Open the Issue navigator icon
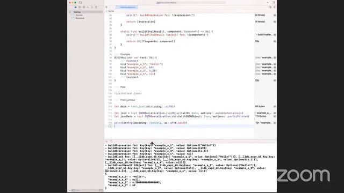Screen dimensions: 344x193 tap(92, 7)
